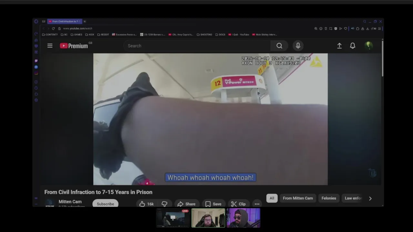
Task: Click the player/send arrow toolbar icon
Action: click(341, 29)
